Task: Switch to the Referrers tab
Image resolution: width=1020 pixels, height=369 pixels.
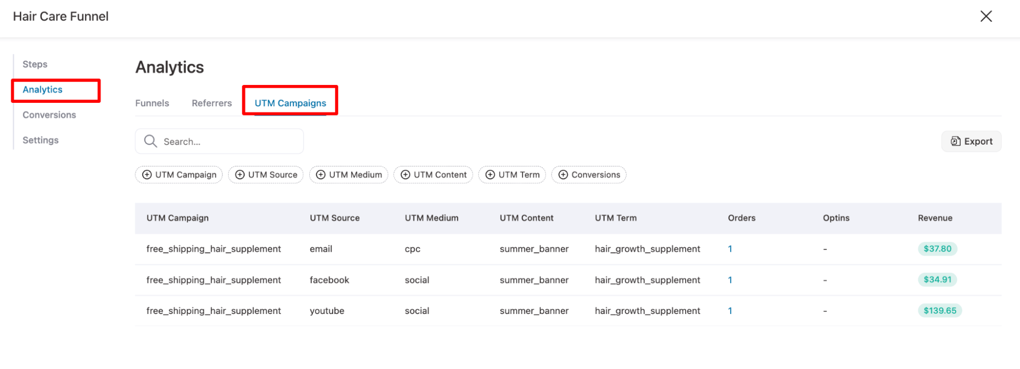Action: (212, 103)
